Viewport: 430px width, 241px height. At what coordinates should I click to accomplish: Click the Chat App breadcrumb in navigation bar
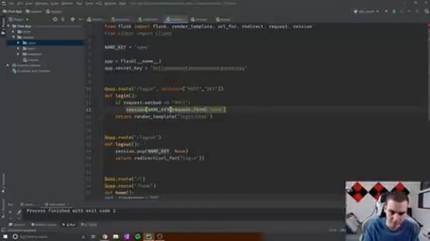pyautogui.click(x=12, y=11)
